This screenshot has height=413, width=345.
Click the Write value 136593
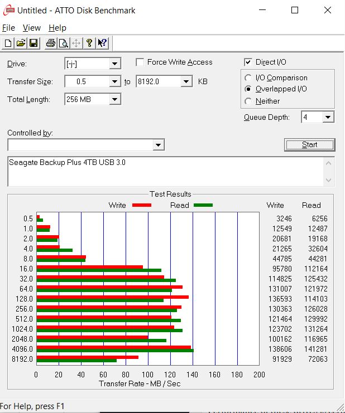(x=280, y=299)
